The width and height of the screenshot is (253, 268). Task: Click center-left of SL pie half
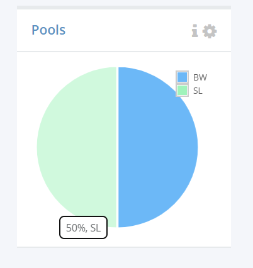63,147
